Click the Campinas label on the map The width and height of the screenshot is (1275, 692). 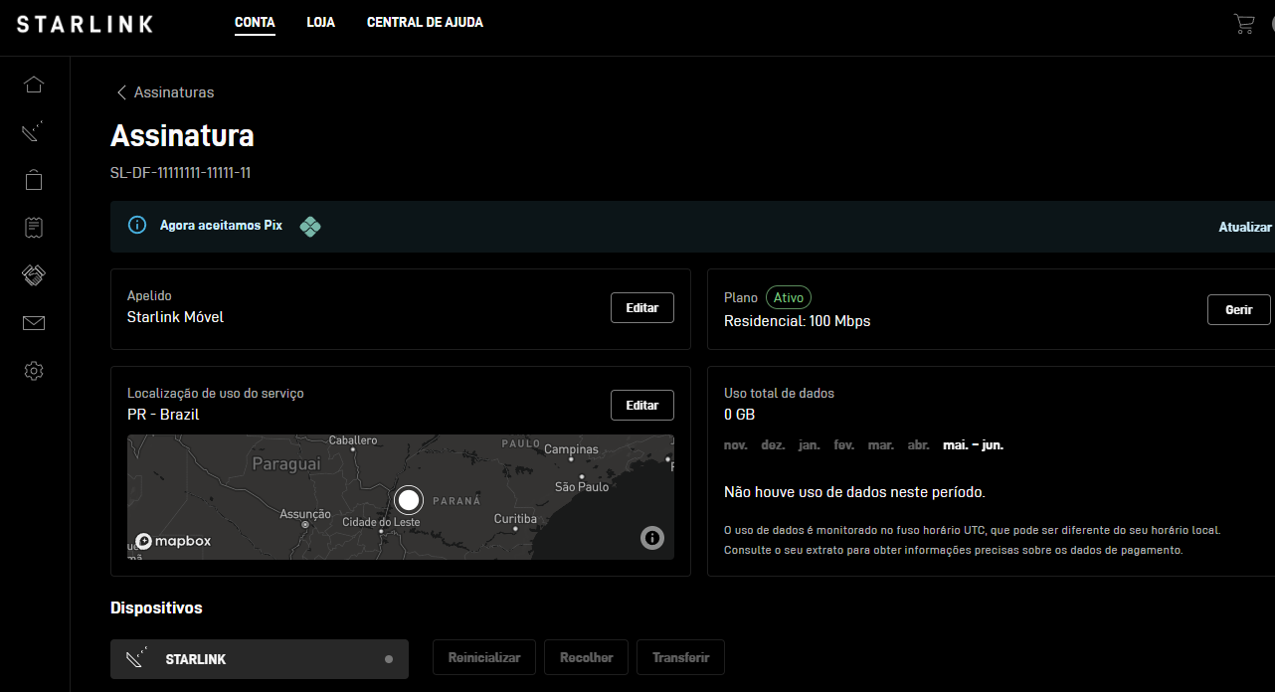coord(571,449)
